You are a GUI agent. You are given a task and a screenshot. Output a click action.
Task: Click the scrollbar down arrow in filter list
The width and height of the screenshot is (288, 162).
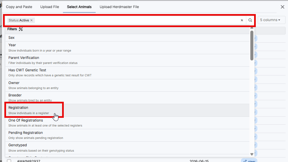[x=252, y=154]
